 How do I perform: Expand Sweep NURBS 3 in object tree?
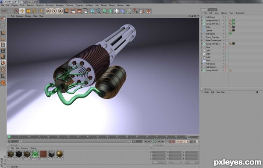pos(202,21)
